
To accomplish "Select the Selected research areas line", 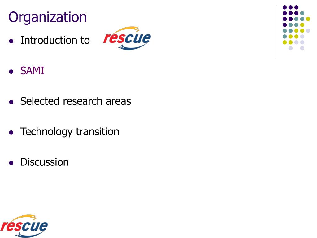I will tap(76, 101).
